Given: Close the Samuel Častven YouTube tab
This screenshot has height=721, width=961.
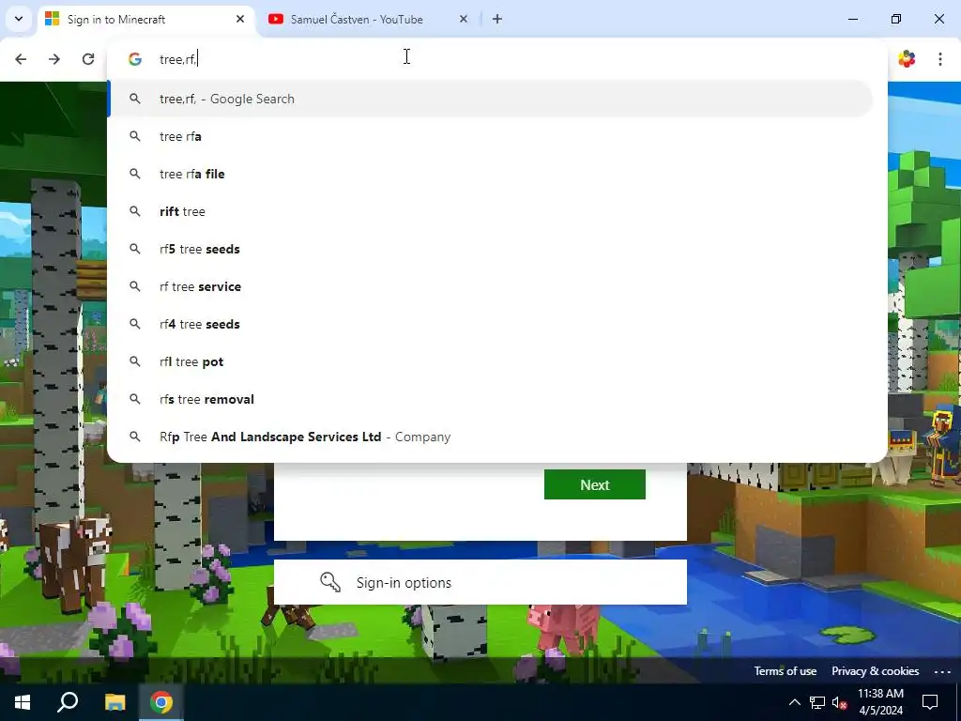Looking at the screenshot, I should click(x=464, y=19).
